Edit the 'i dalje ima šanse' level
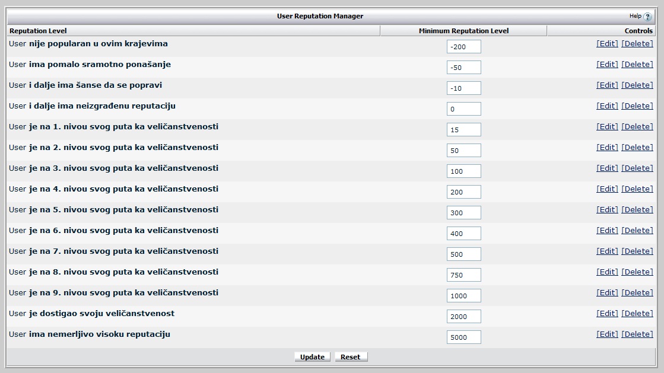This screenshot has height=373, width=664. 606,85
